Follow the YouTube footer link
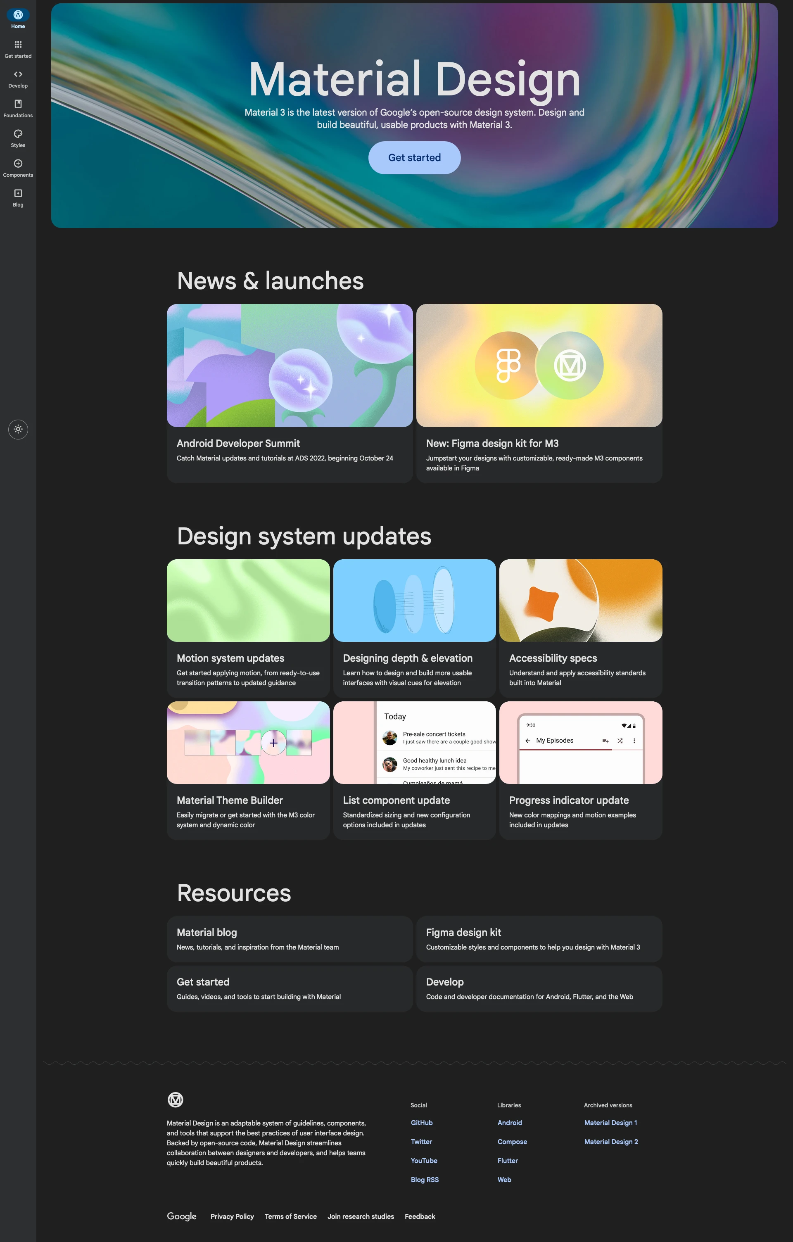This screenshot has height=1242, width=793. [424, 1161]
